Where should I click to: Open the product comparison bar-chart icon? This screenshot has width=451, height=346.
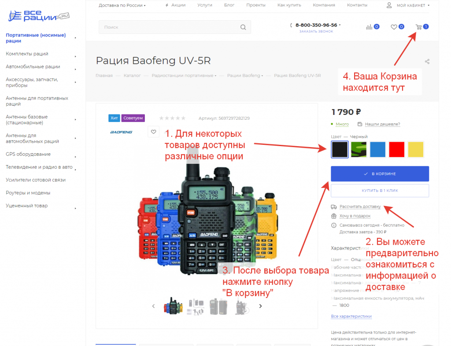[369, 27]
